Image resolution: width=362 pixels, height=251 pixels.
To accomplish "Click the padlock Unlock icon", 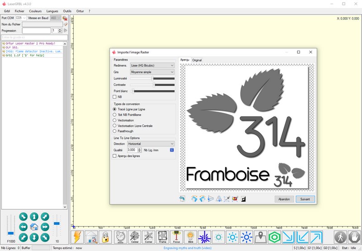I will pyautogui.click(x=105, y=237).
